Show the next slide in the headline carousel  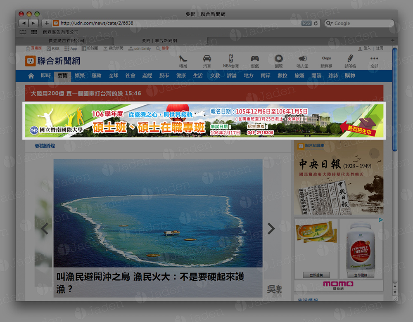[271, 228]
